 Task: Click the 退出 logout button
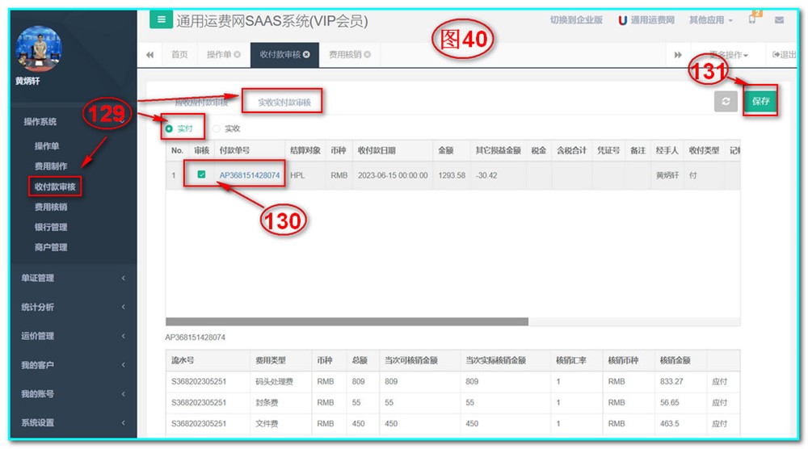click(x=785, y=55)
